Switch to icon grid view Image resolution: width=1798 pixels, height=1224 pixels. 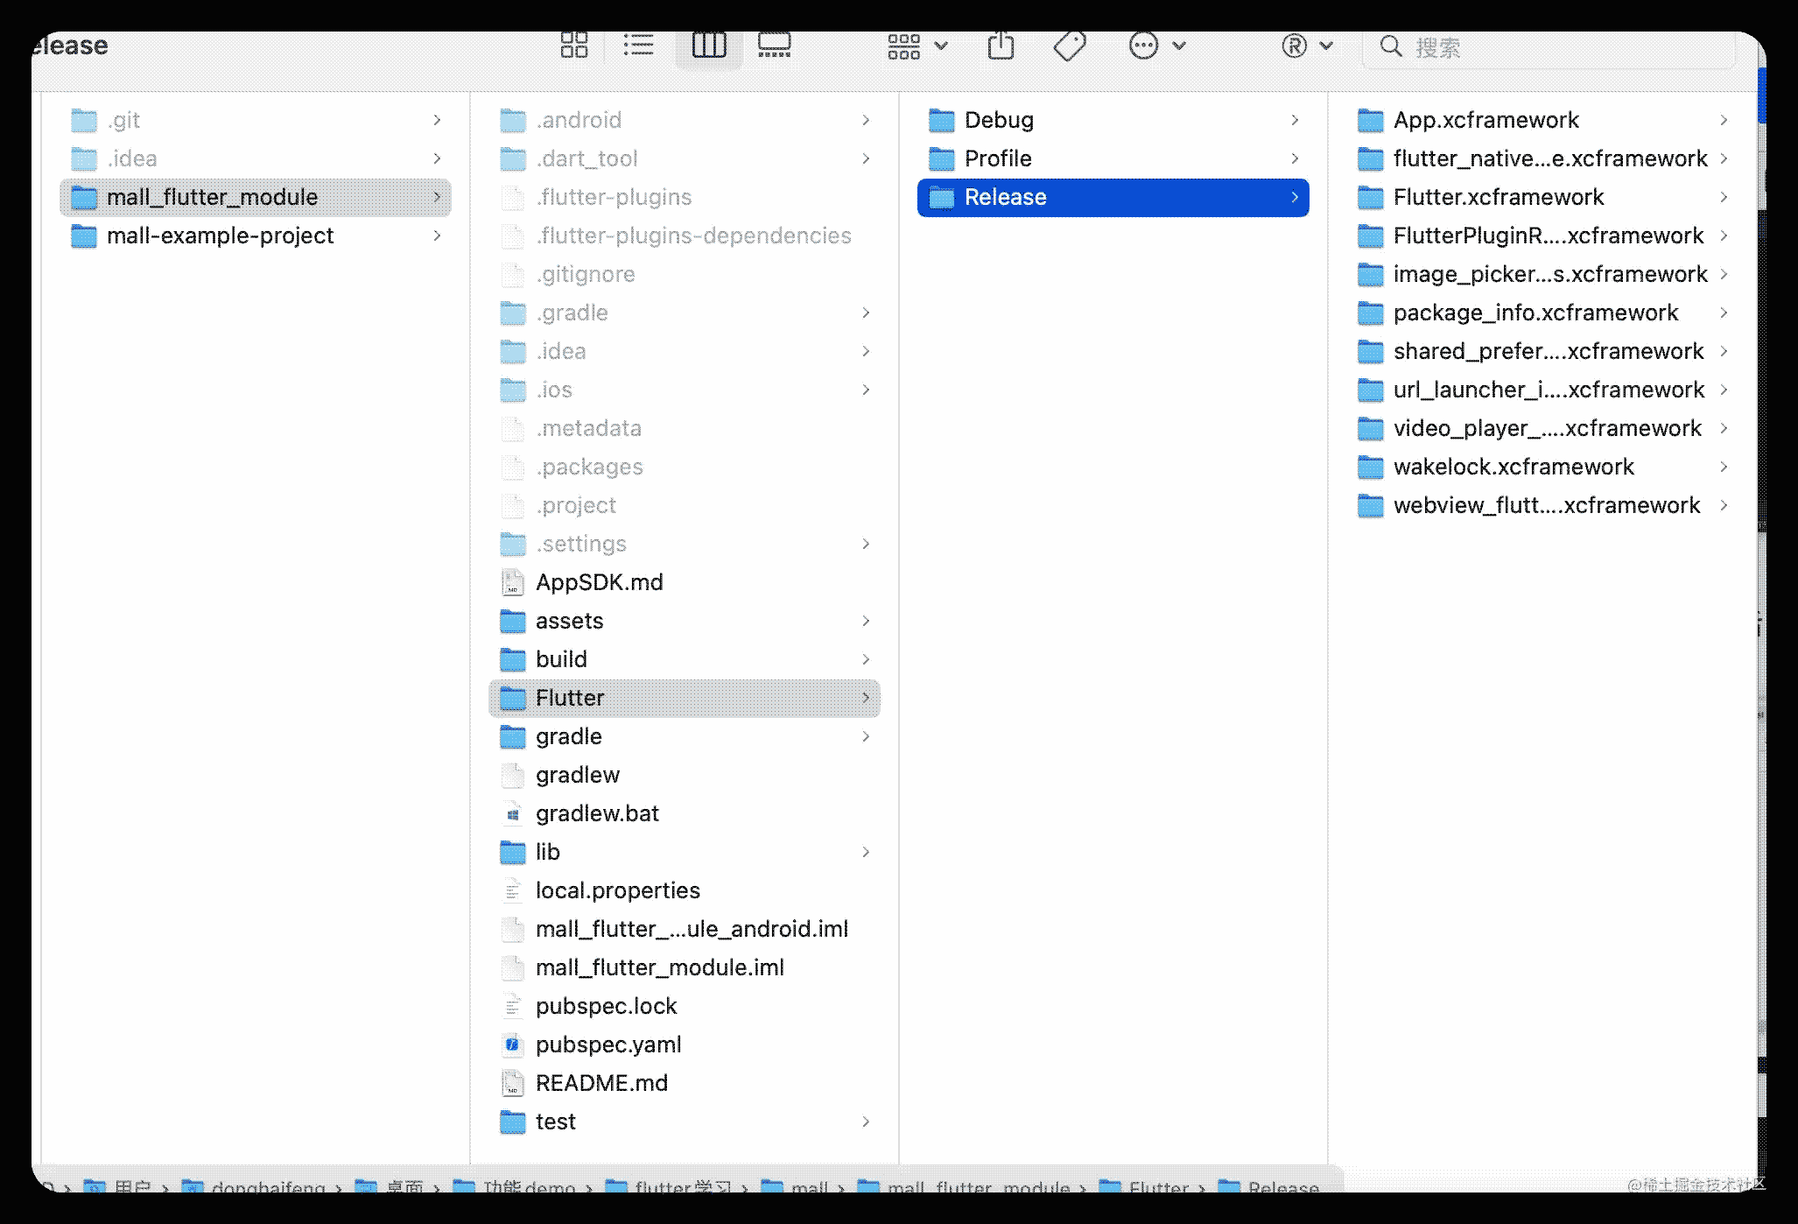click(574, 46)
